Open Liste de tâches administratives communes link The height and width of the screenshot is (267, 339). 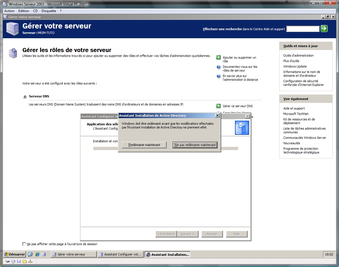[305, 130]
